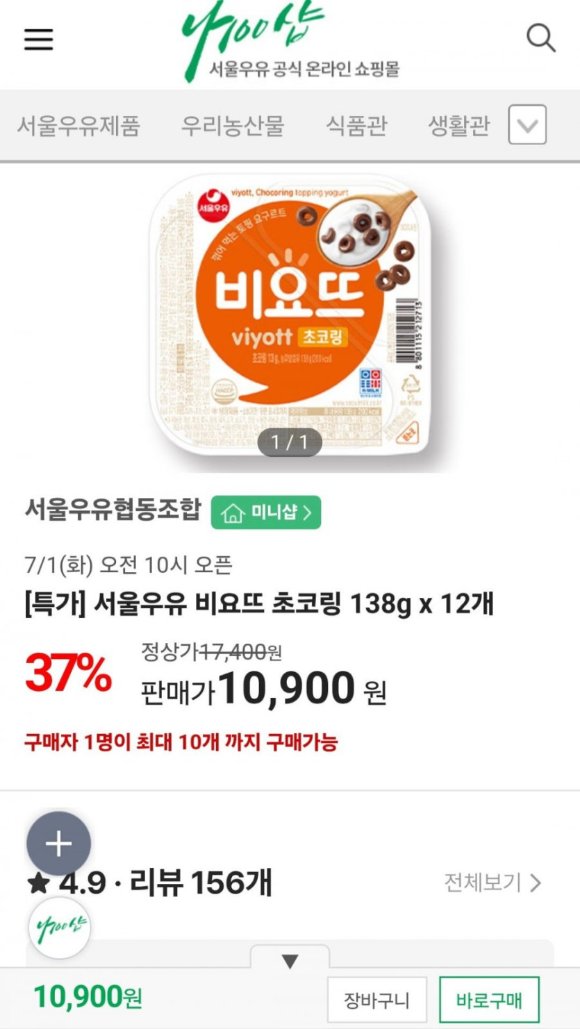
Task: Click the star rating icon
Action: pyautogui.click(x=39, y=884)
